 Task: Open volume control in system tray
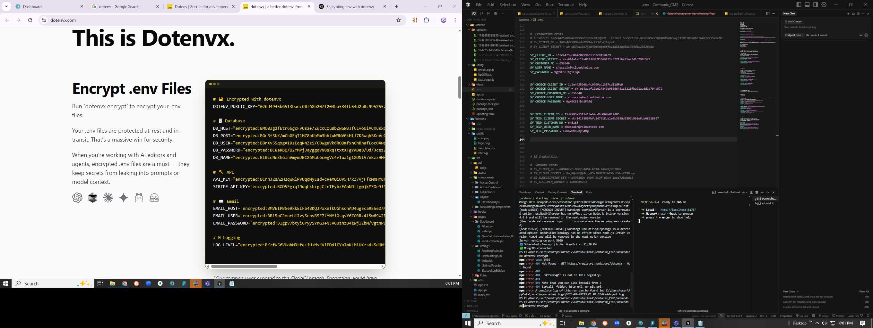point(824,323)
